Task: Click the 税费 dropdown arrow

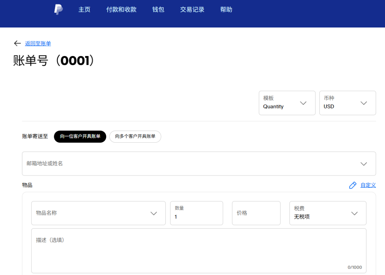Action: point(354,213)
